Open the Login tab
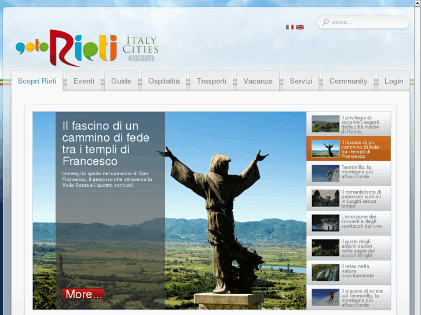Viewport: 421px width, 315px height. [394, 81]
